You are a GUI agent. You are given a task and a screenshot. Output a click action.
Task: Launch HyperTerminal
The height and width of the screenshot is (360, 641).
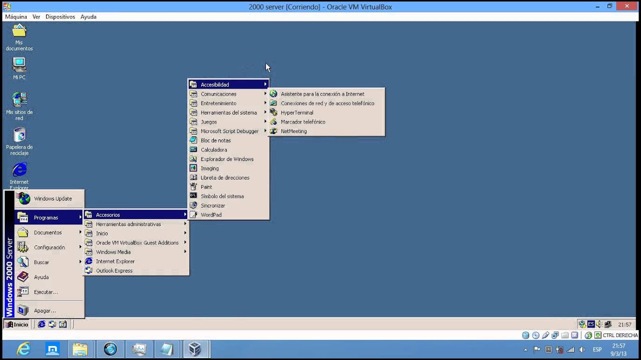point(327,112)
